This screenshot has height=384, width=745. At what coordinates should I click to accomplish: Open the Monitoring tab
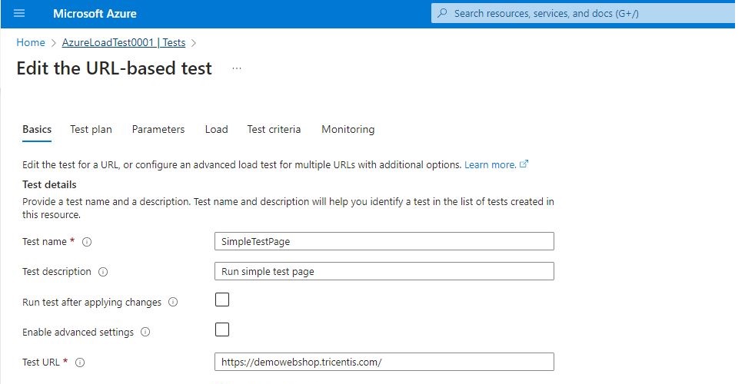348,130
